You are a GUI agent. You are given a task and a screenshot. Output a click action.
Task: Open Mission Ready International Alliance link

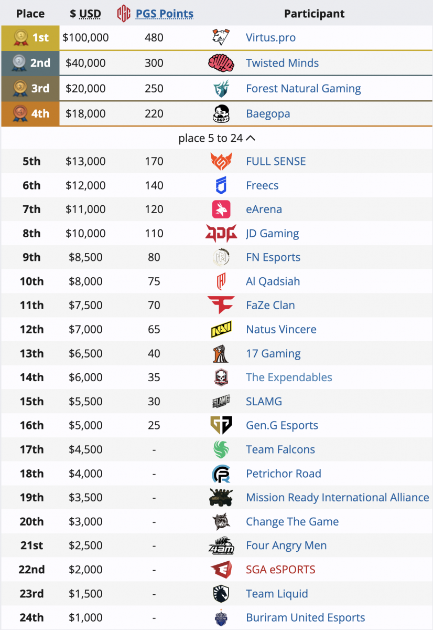point(337,497)
